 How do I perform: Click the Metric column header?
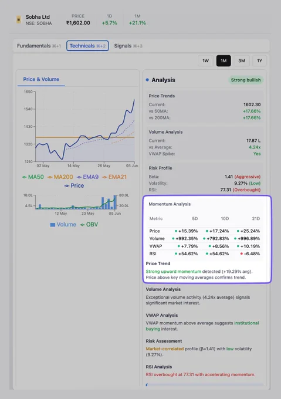click(156, 219)
